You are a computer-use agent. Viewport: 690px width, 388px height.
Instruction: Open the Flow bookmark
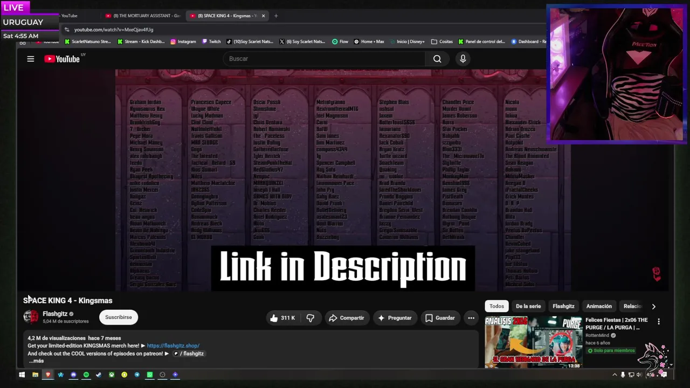340,41
